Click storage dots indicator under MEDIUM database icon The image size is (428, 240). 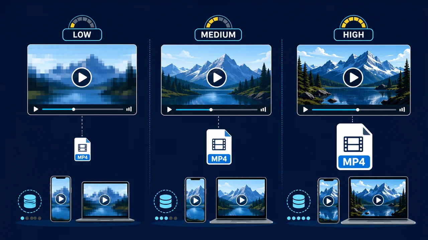coord(166,218)
